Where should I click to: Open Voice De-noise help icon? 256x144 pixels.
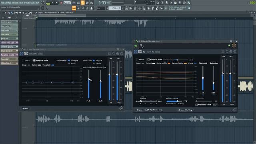pyautogui.click(x=122, y=54)
